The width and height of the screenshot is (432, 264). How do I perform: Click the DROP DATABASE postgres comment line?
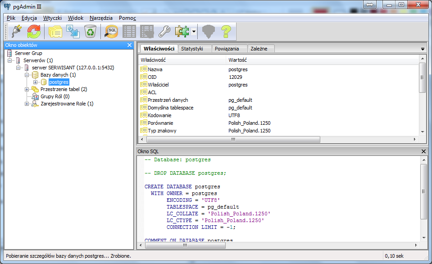click(185, 173)
